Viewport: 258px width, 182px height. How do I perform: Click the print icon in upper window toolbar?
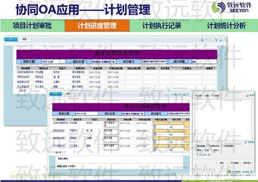click(206, 40)
